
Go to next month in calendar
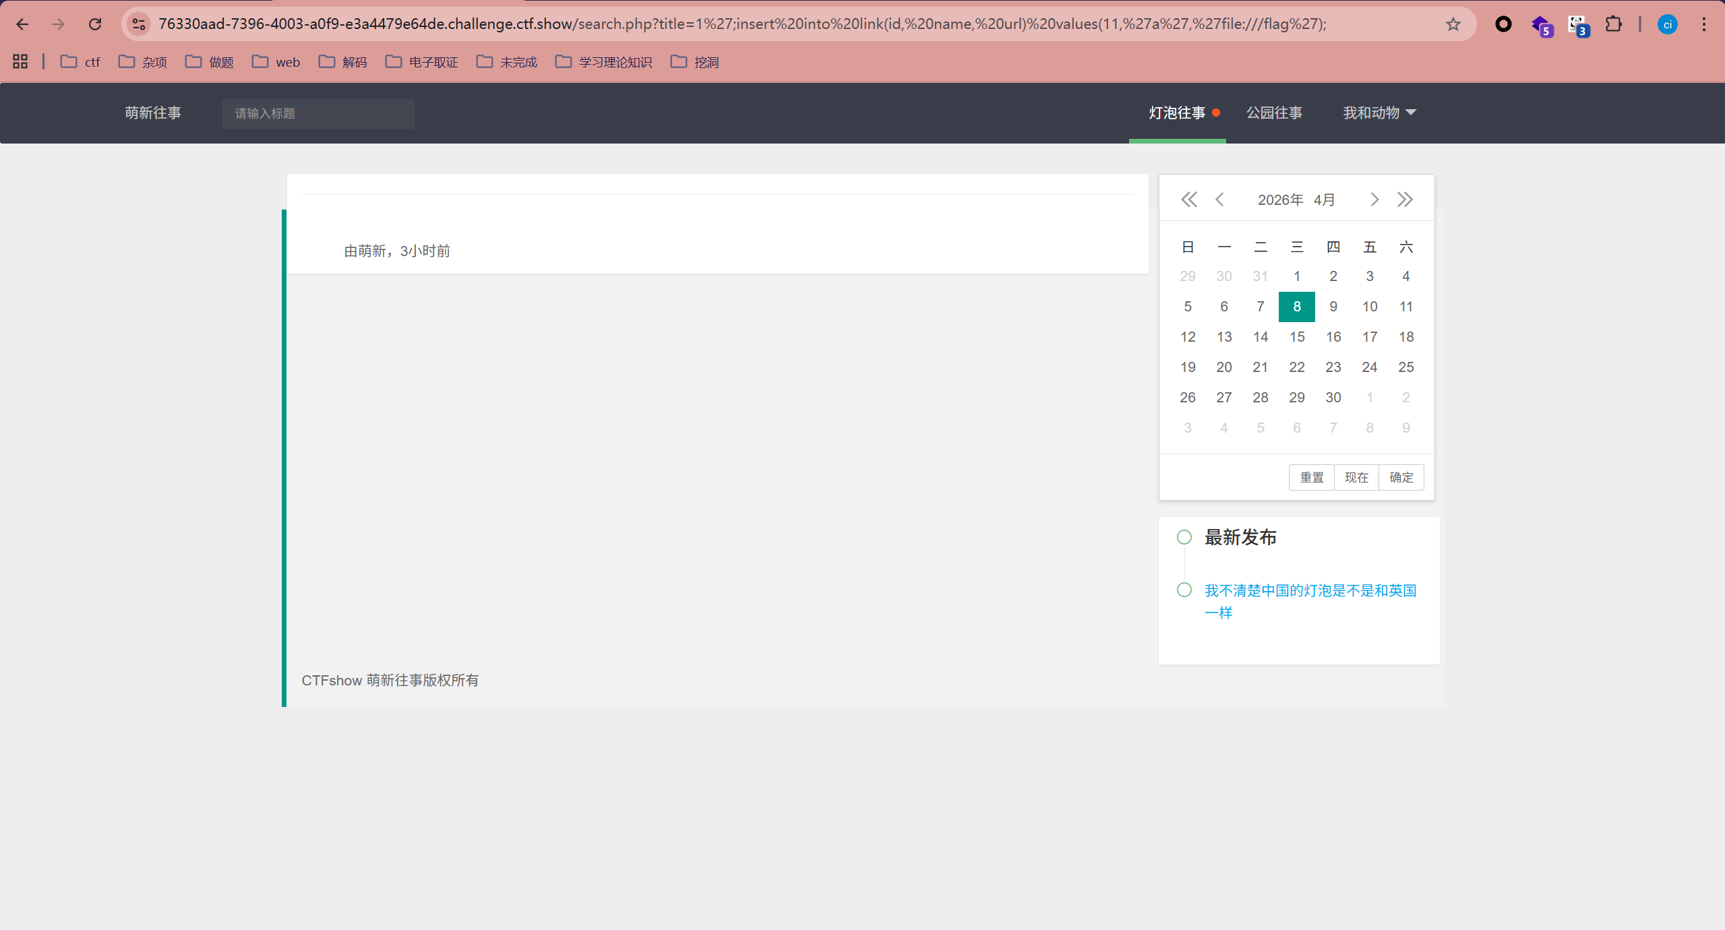(1374, 199)
